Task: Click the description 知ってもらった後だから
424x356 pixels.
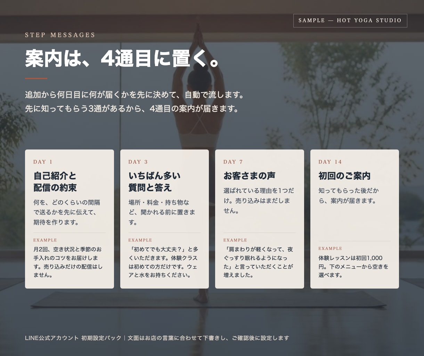Action: tap(349, 196)
